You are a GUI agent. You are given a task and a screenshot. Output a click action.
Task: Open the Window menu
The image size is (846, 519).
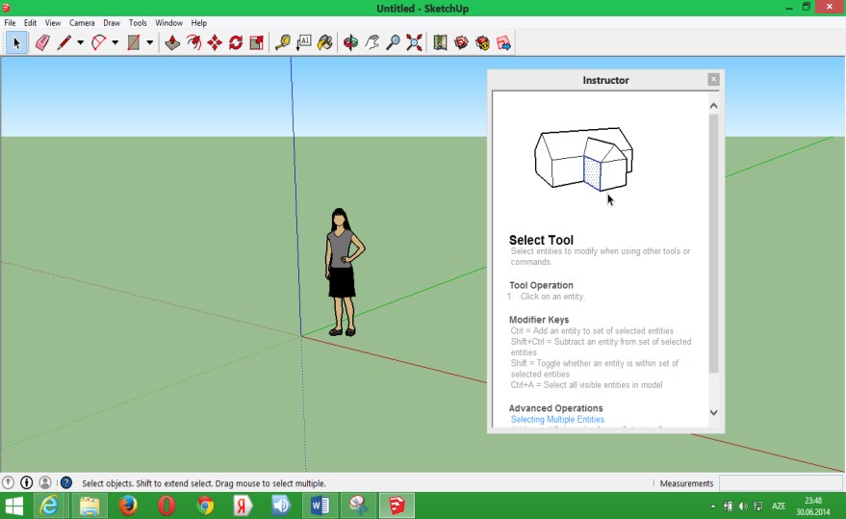(168, 23)
